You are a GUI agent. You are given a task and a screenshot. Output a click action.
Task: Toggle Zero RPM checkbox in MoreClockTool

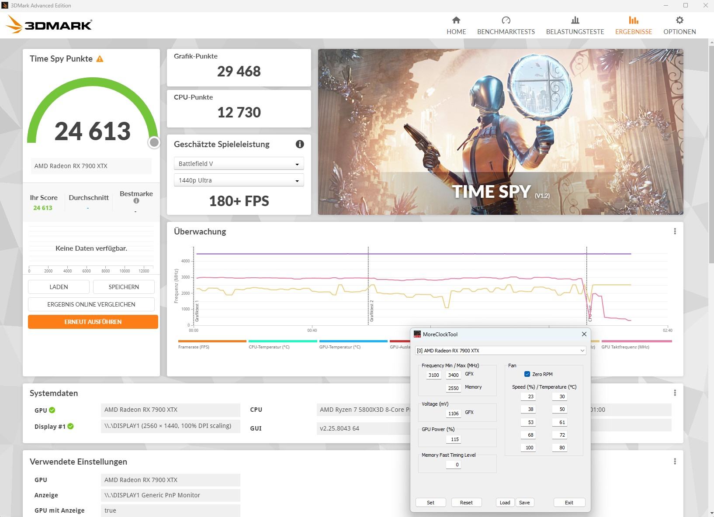coord(527,374)
